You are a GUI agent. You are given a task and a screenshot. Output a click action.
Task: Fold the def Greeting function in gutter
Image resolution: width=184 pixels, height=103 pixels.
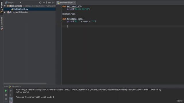tap(61, 19)
